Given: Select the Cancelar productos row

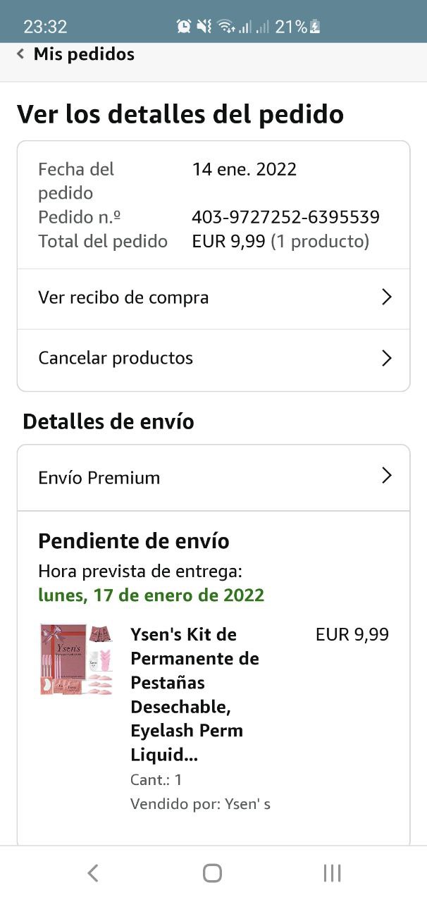Looking at the screenshot, I should tap(116, 358).
